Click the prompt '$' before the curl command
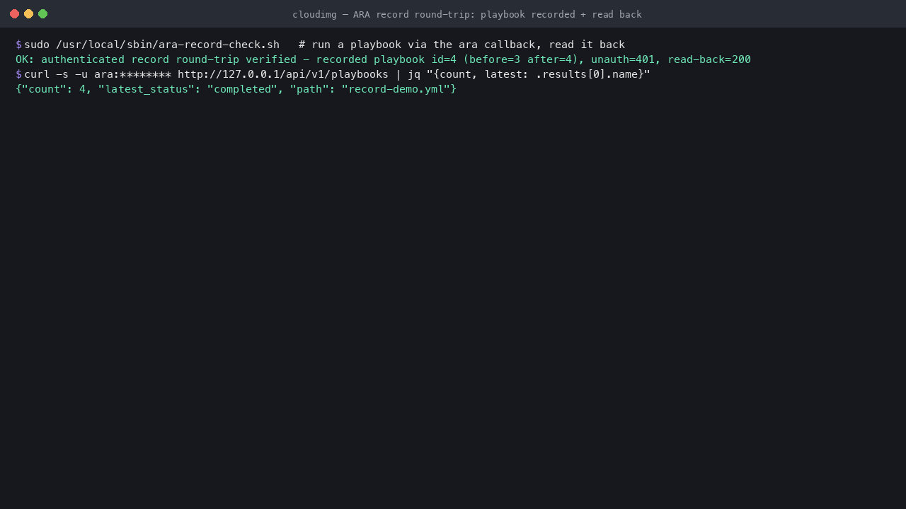 (x=18, y=74)
